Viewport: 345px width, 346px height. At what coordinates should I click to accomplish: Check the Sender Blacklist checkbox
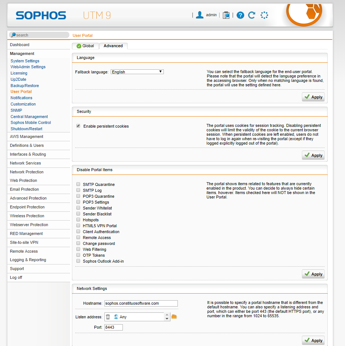pyautogui.click(x=78, y=214)
